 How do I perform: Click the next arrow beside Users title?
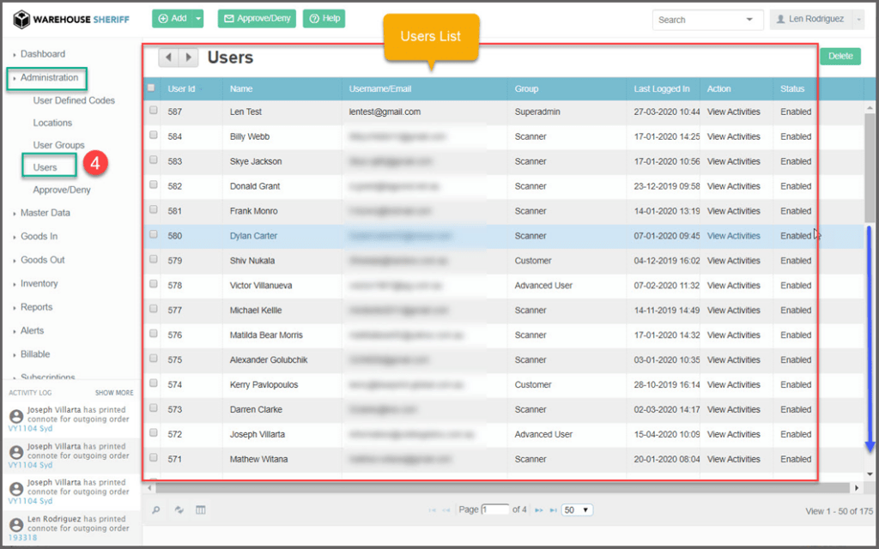[x=189, y=57]
